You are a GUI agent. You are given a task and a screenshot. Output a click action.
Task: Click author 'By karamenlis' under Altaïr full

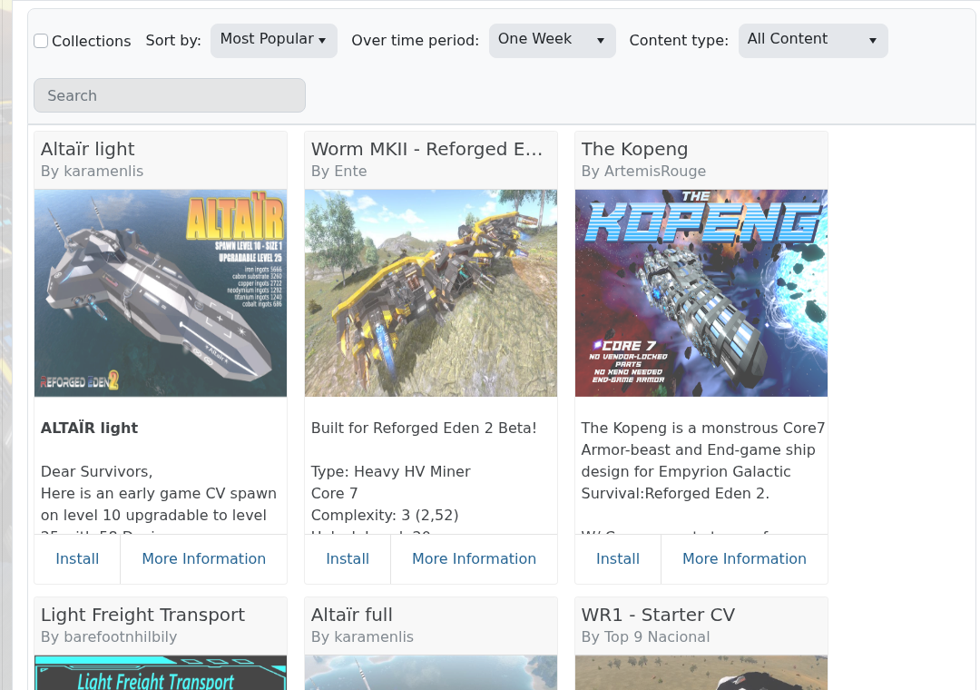point(362,636)
